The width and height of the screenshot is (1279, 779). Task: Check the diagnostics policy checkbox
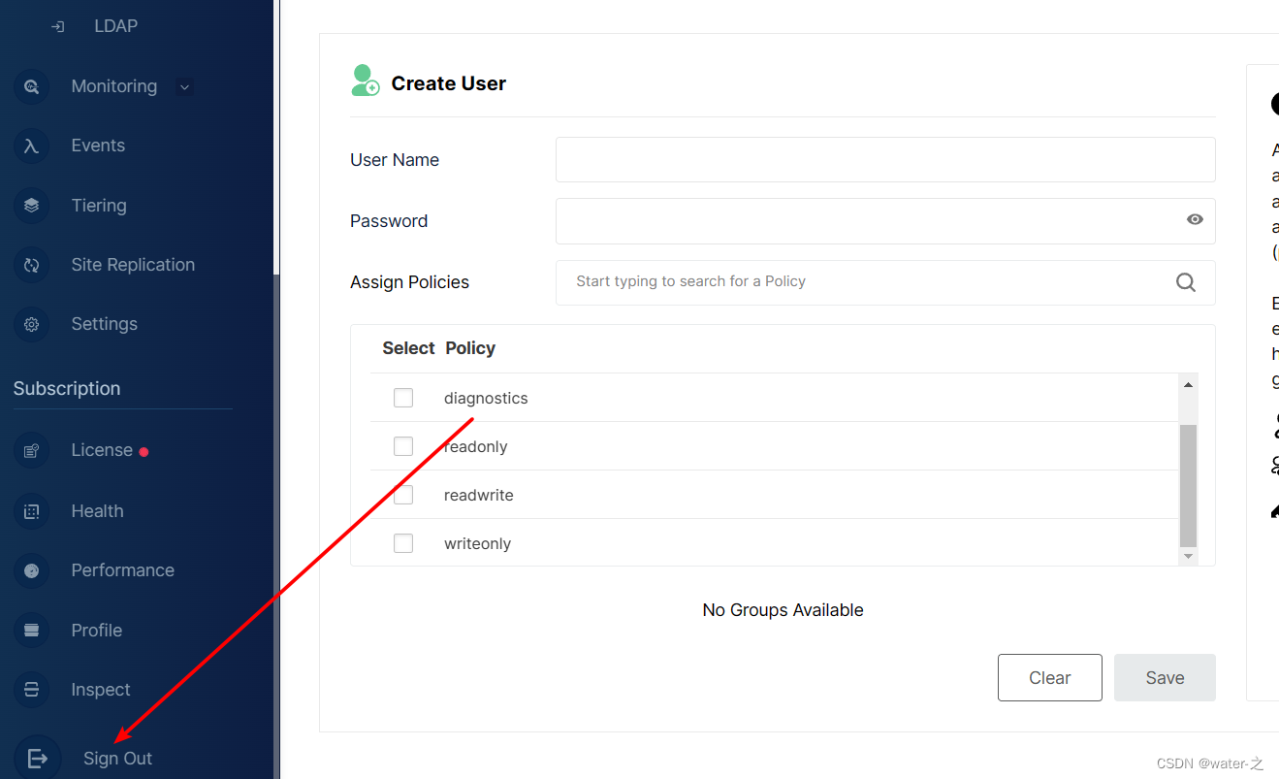coord(403,398)
